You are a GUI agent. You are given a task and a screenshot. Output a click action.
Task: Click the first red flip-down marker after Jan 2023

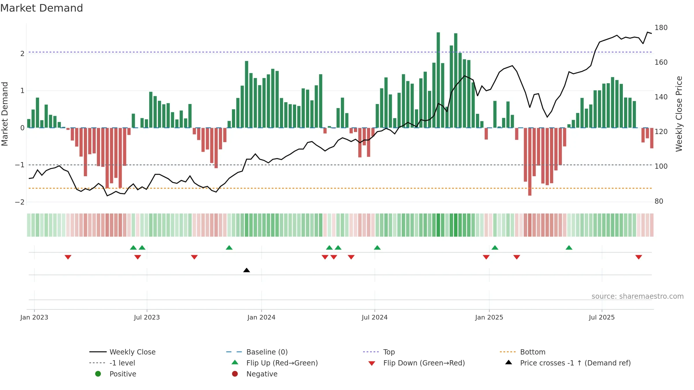(68, 257)
